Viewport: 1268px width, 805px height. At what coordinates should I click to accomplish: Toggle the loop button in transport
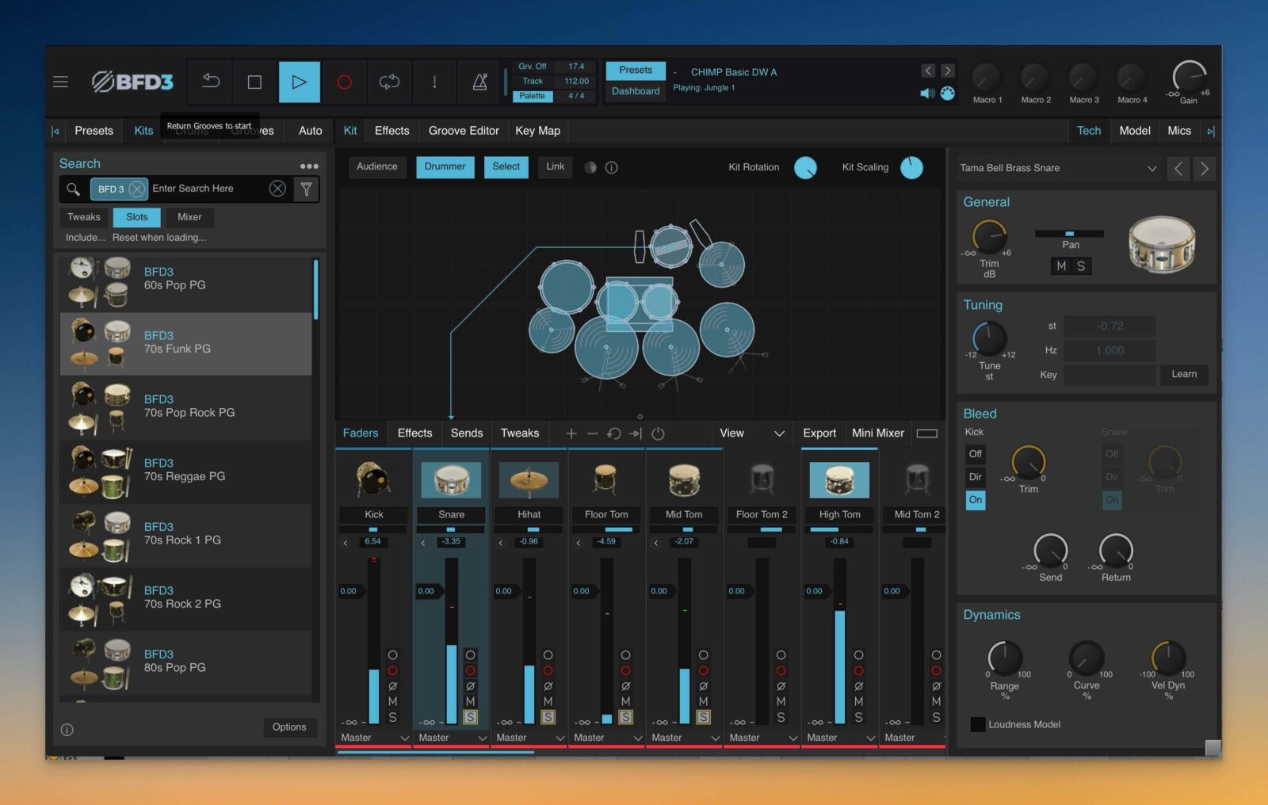(x=389, y=82)
